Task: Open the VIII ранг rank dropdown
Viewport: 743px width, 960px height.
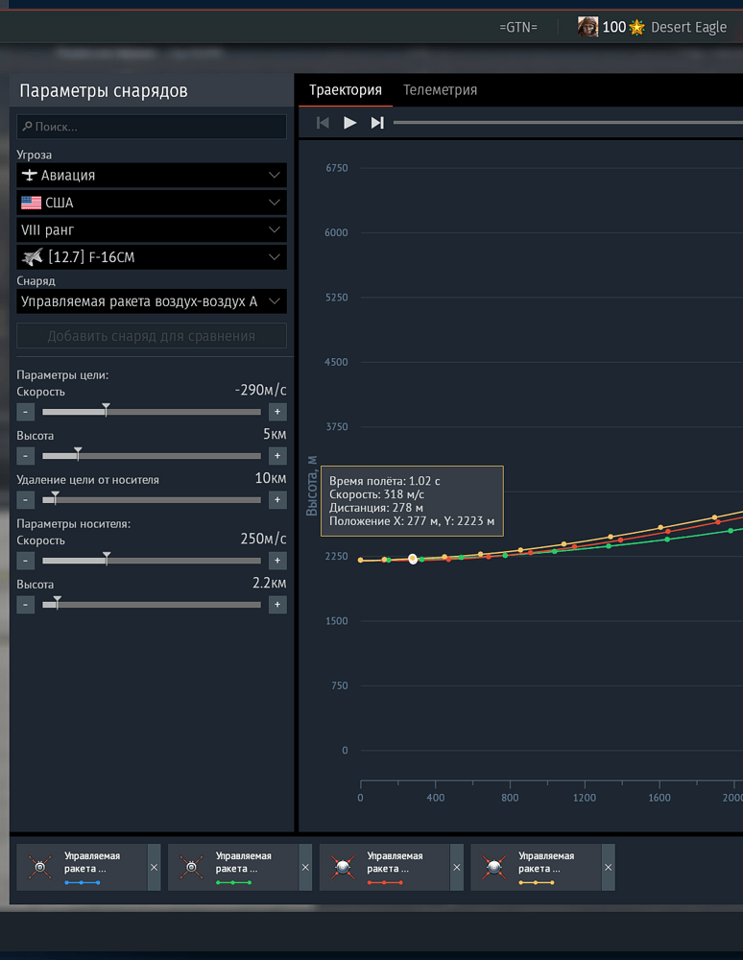Action: 151,230
